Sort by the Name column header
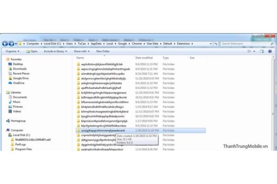Screen dimensions: 277x184 [x=80, y=58]
